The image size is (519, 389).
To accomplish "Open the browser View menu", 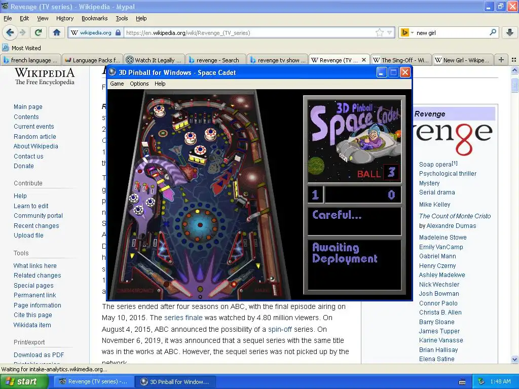I will [x=43, y=18].
